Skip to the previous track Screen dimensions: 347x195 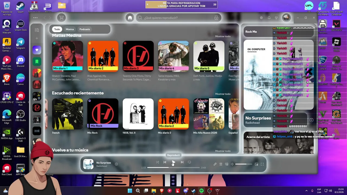pos(165,162)
